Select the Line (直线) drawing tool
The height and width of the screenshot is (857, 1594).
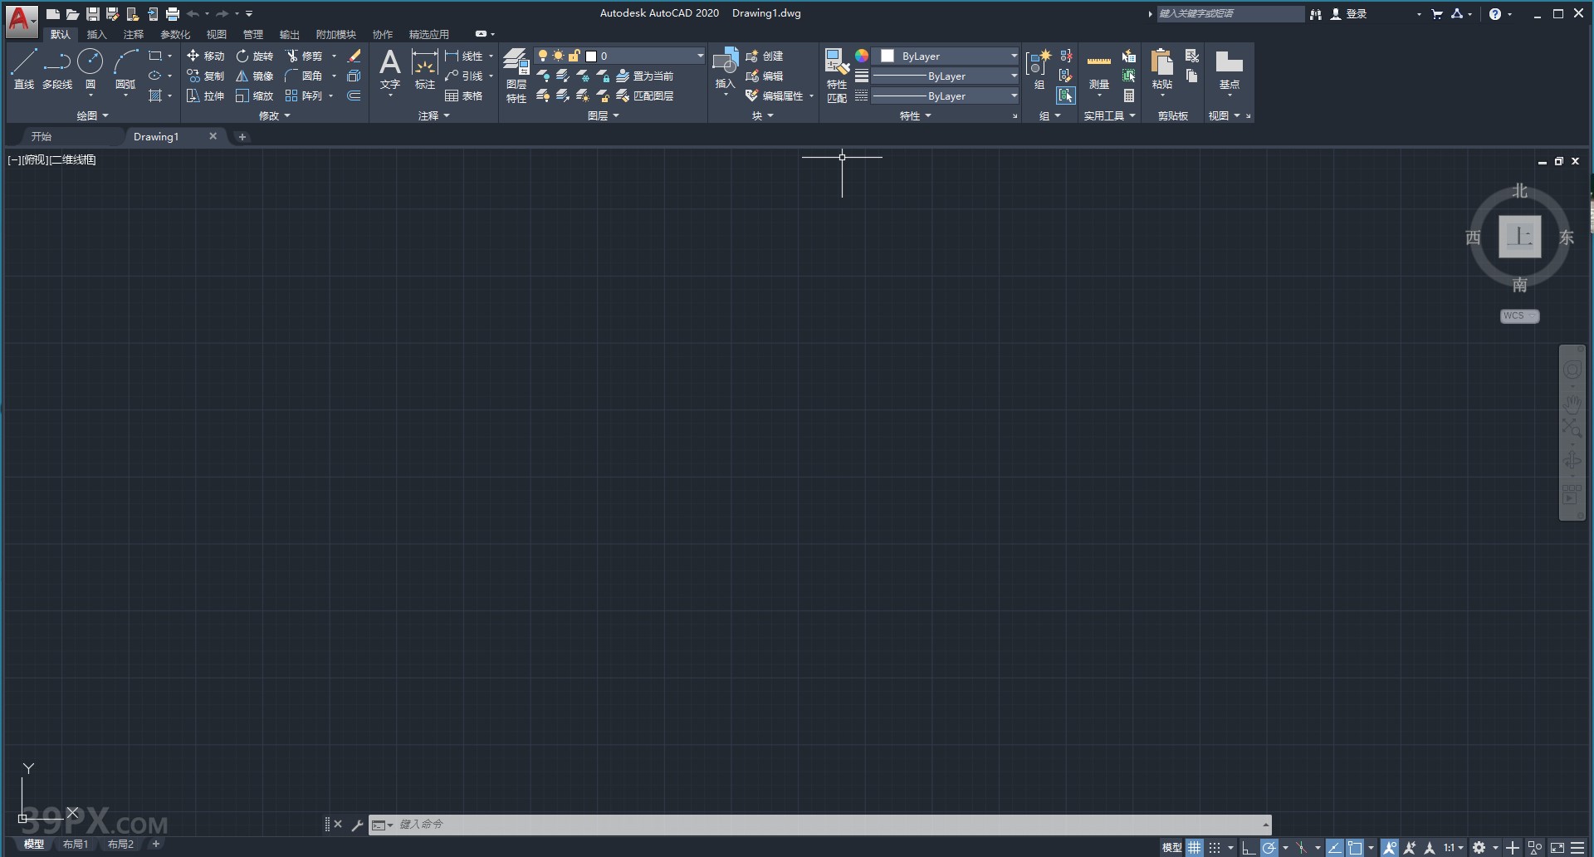pos(24,69)
